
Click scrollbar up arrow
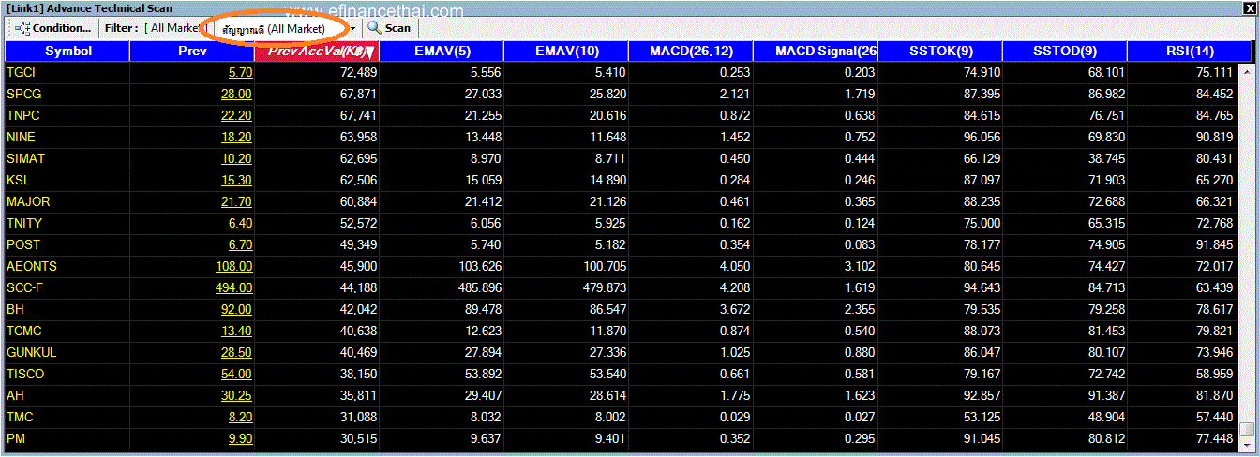pos(1247,70)
